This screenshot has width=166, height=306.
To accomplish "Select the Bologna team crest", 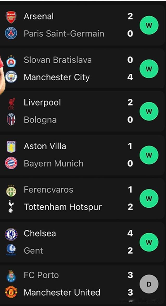I will tap(11, 119).
